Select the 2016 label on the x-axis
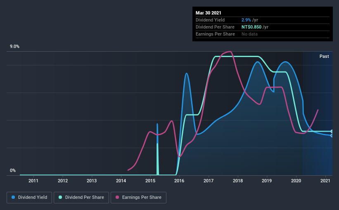The width and height of the screenshot is (339, 210). pos(179,181)
